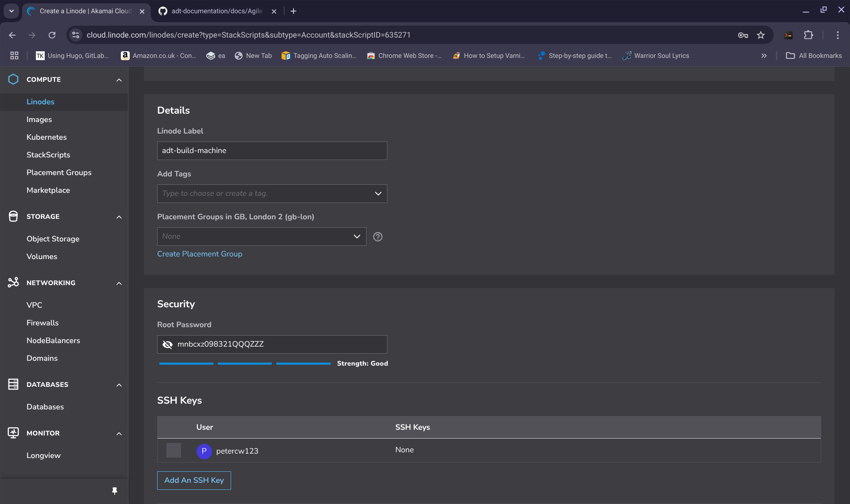This screenshot has width=850, height=504.
Task: Click the Storage bucket icon in the sidebar
Action: coord(13,216)
